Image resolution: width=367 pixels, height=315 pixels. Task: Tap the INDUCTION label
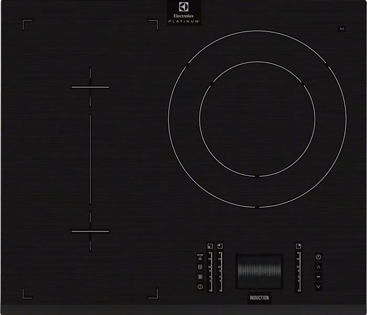pos(259,298)
